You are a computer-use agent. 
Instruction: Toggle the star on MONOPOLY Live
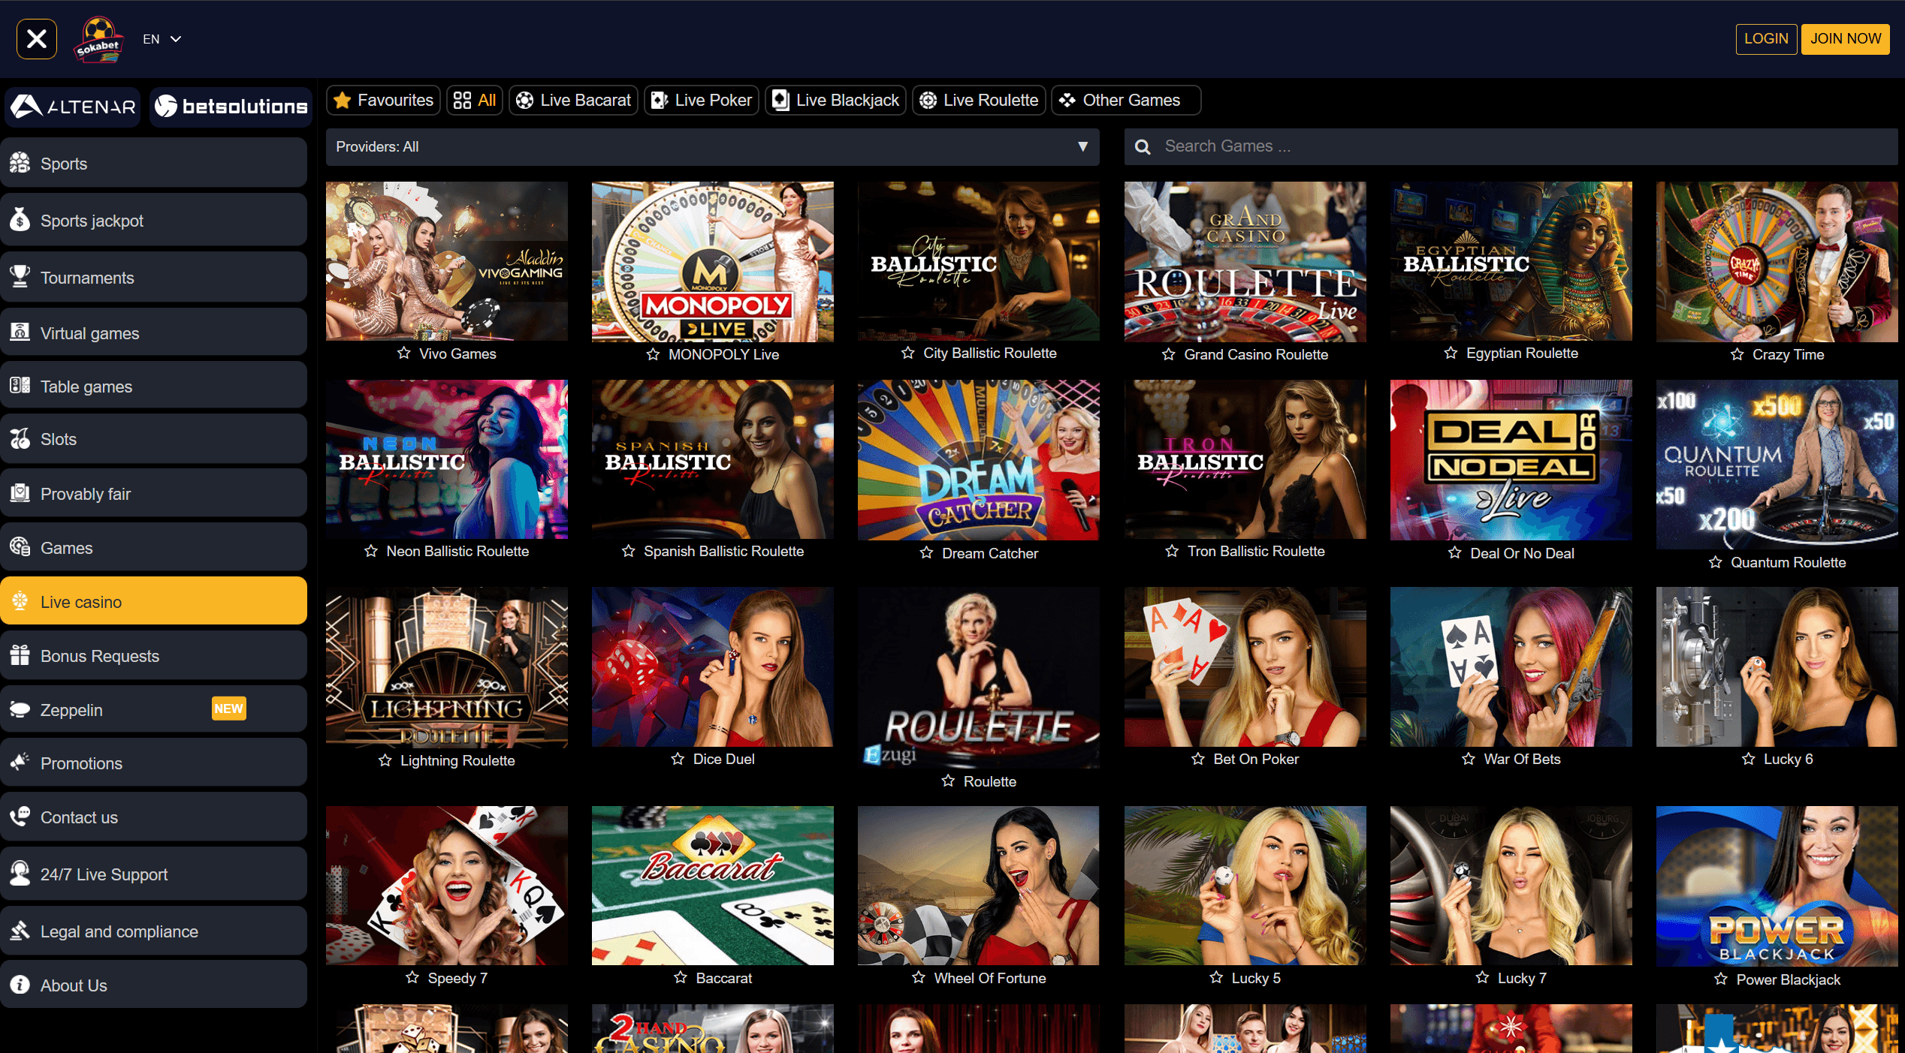(x=653, y=355)
